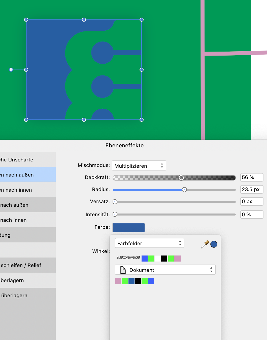Open the Dokument palette dropdown
Screen dimensions: 267x340
click(x=165, y=270)
